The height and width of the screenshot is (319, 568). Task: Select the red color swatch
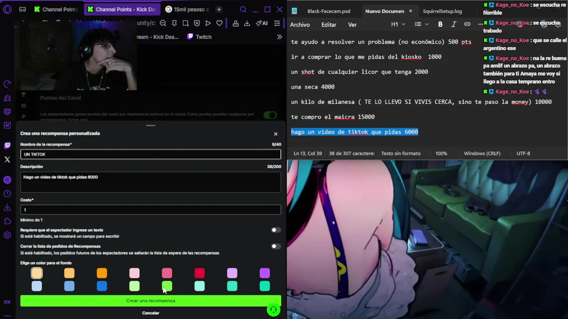[200, 273]
